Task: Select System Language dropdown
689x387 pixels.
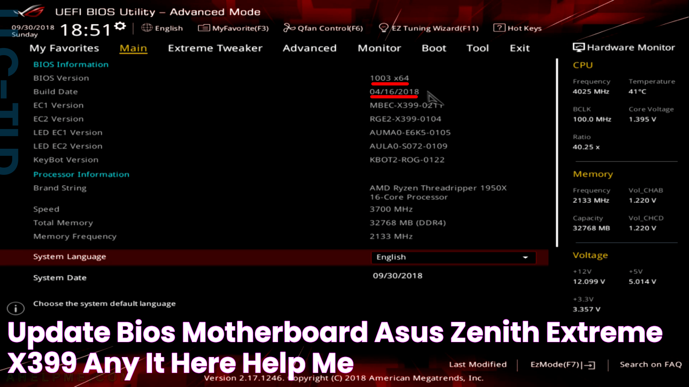Action: (x=453, y=257)
